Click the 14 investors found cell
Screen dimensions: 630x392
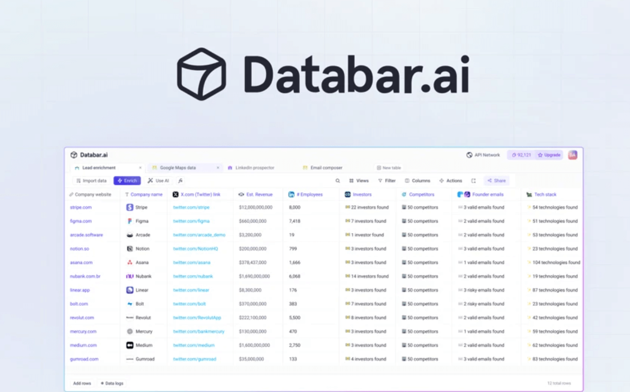tap(366, 276)
